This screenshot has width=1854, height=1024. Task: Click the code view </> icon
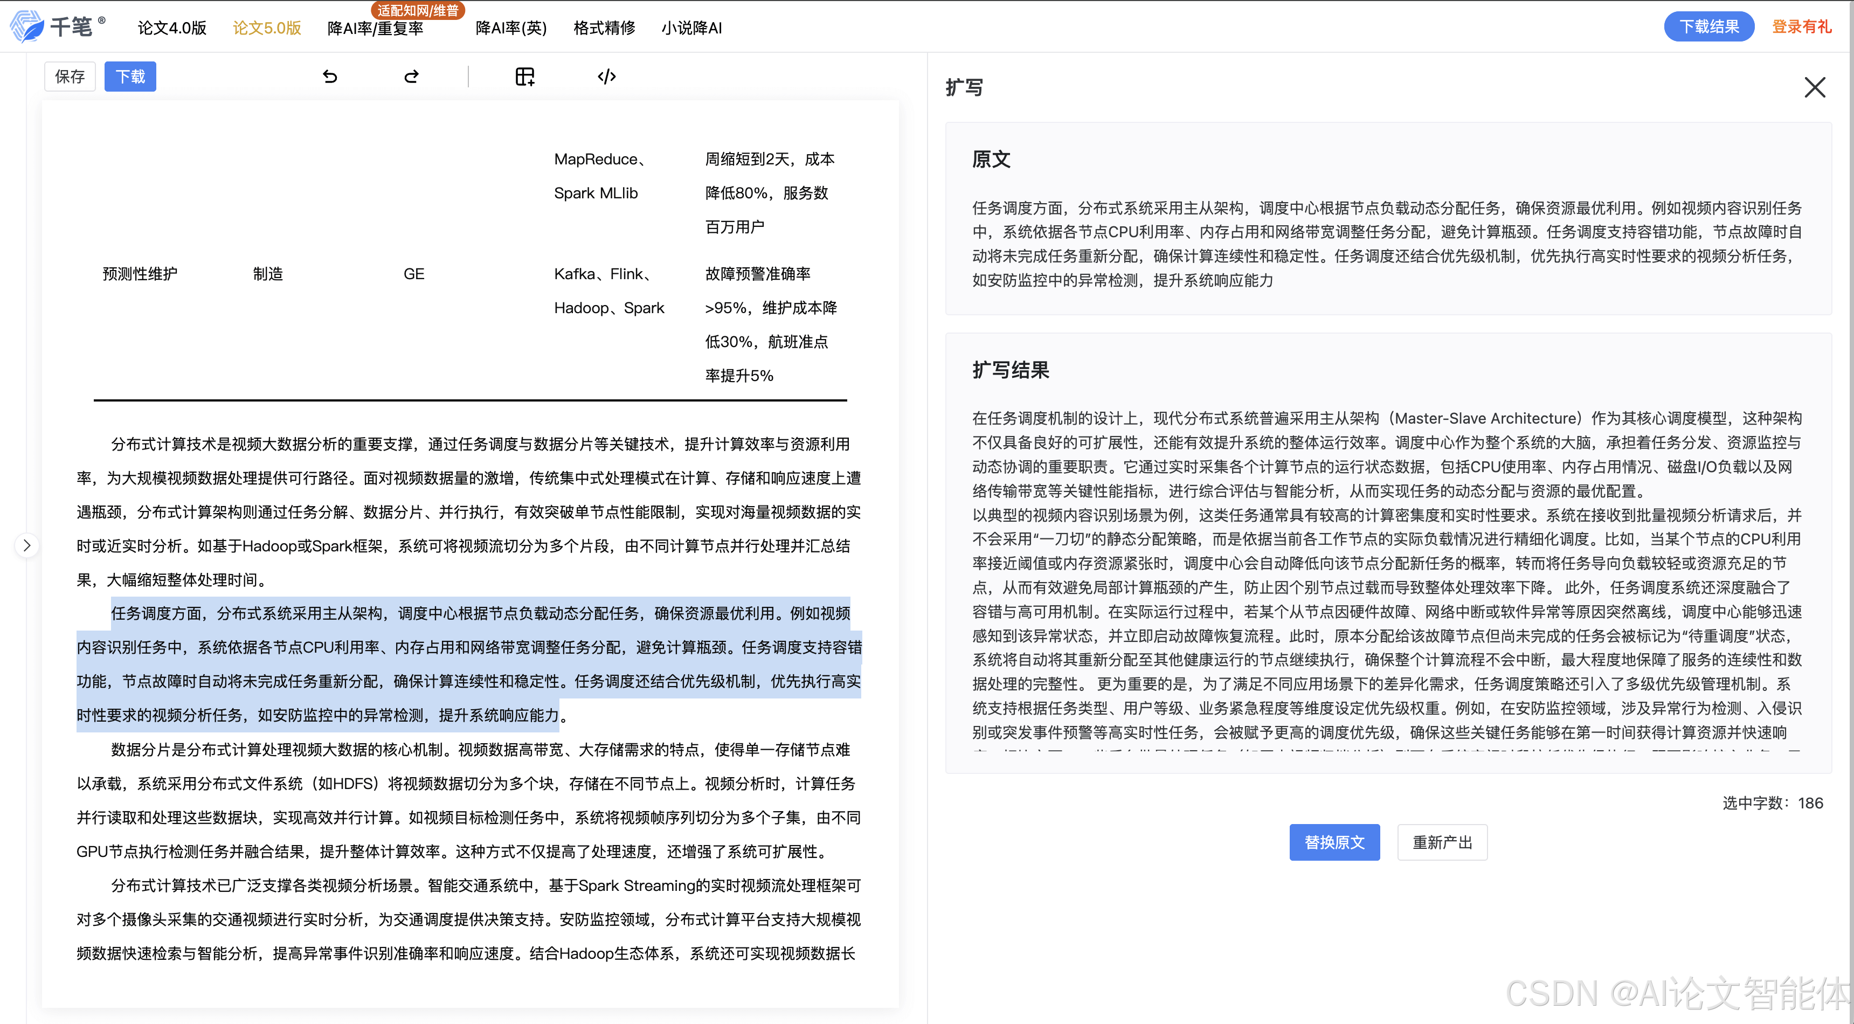(607, 77)
